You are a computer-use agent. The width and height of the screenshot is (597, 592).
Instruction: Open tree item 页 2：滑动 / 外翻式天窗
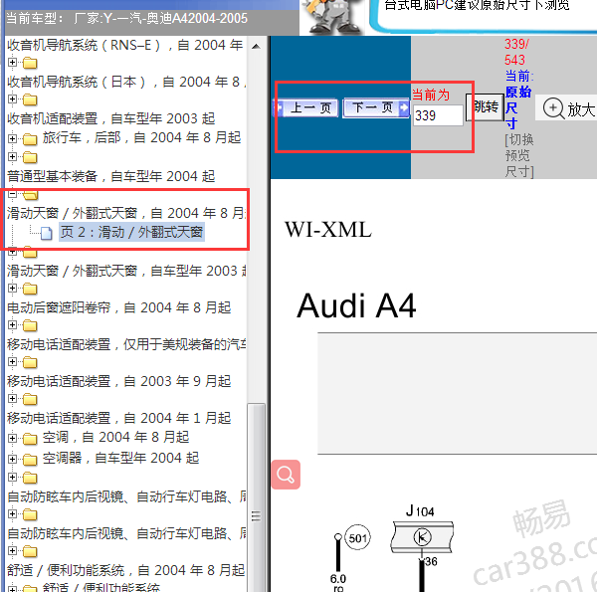click(131, 232)
